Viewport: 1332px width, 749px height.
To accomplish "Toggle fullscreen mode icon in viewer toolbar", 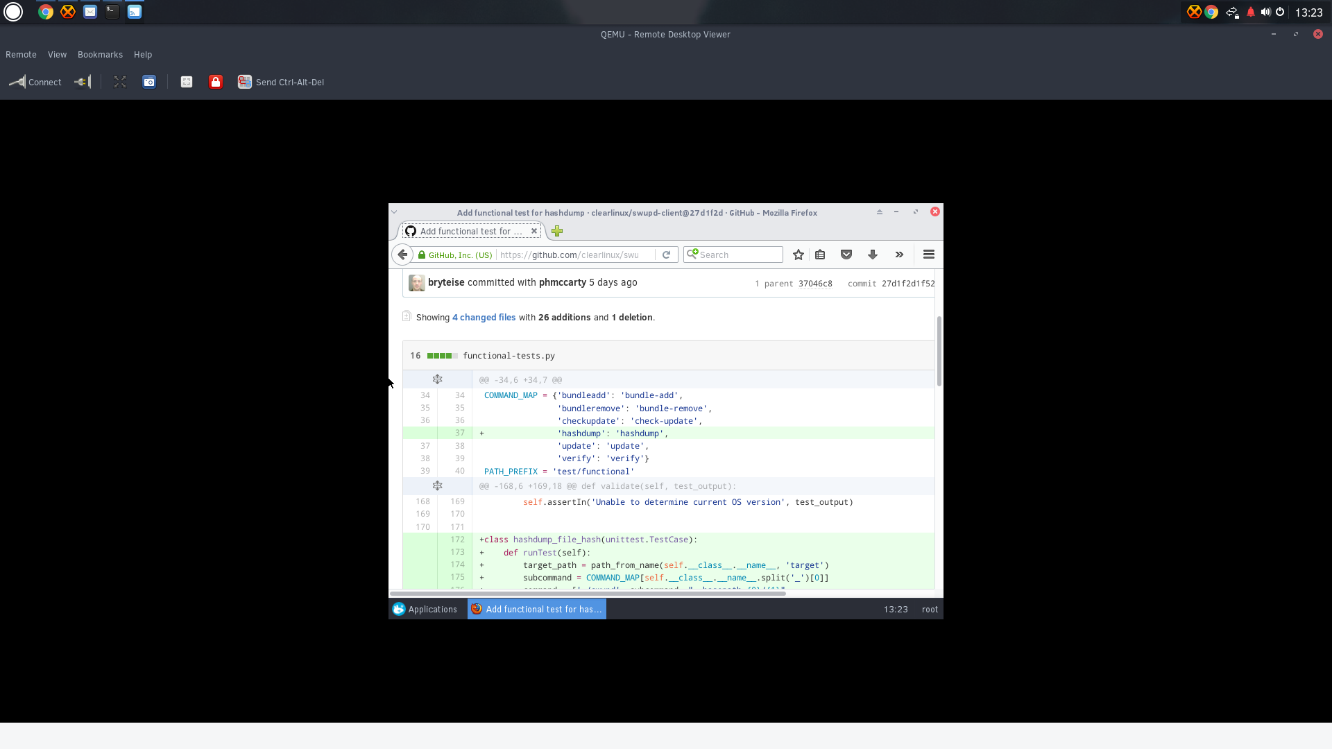I will click(x=120, y=82).
